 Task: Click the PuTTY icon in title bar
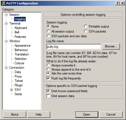(x=4, y=3)
